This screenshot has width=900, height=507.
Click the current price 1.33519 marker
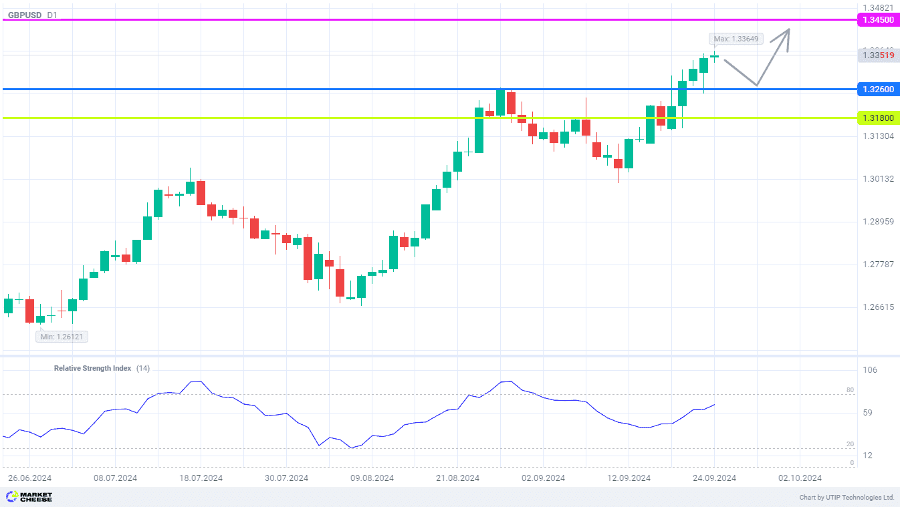click(x=878, y=55)
